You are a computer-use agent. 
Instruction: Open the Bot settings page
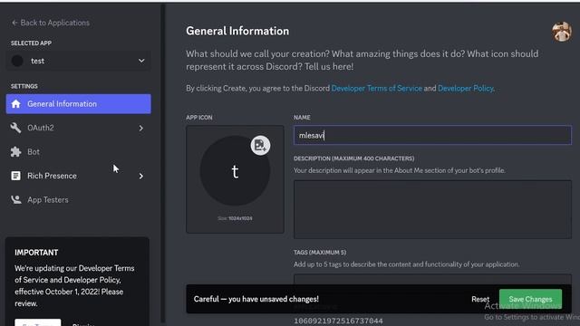click(79, 152)
